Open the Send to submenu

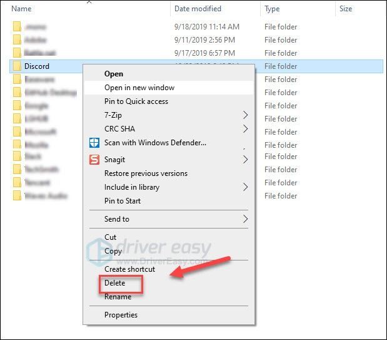117,219
